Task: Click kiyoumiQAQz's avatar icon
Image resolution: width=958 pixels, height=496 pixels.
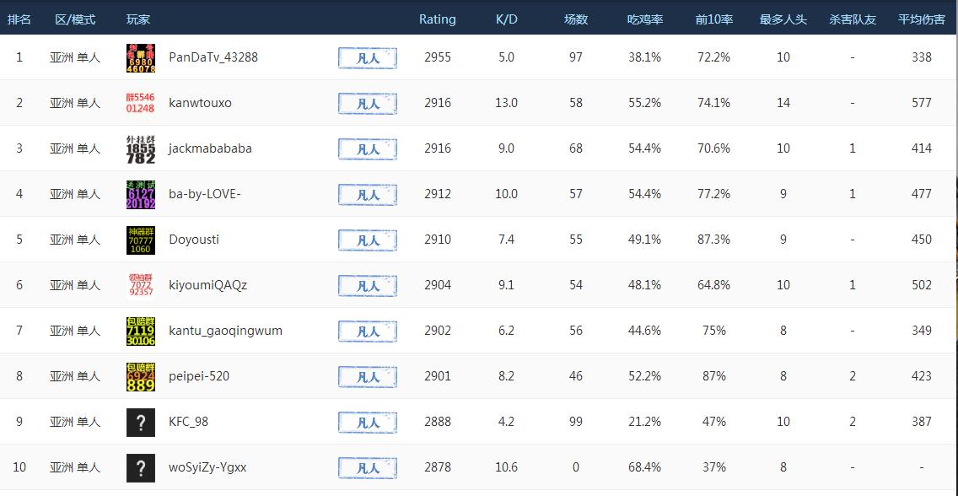Action: 140,285
